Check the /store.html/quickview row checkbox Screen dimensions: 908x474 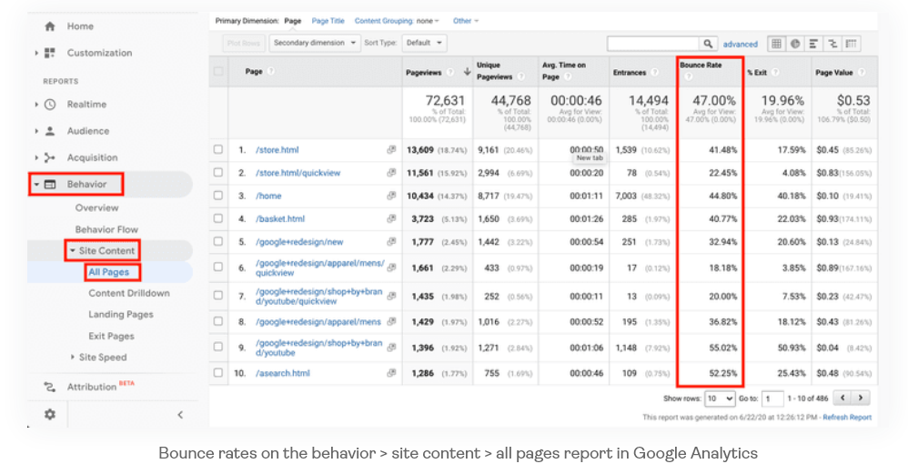(218, 173)
